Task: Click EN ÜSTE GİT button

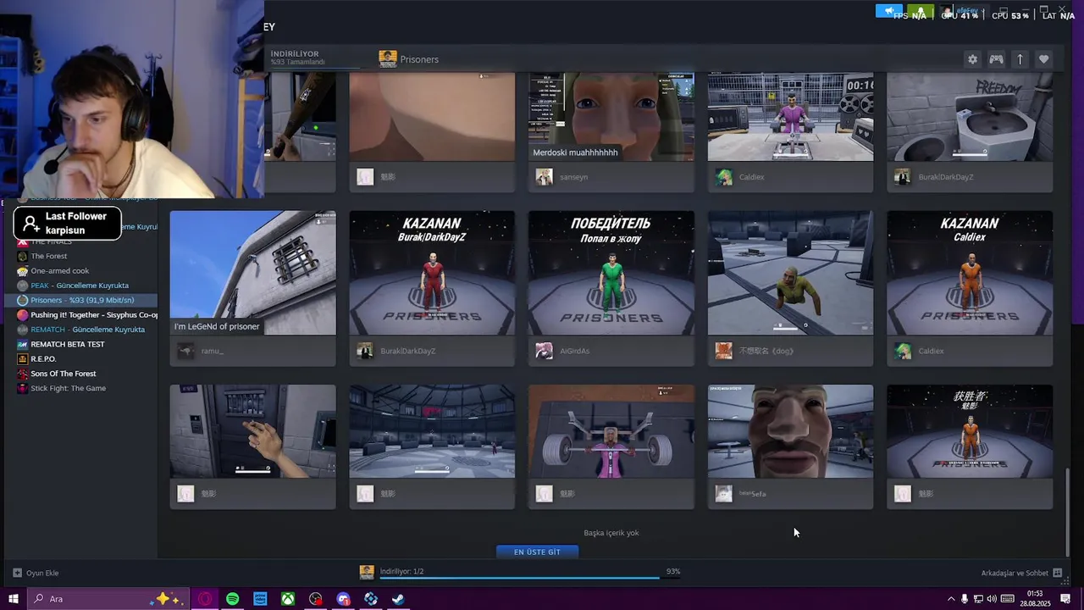Action: point(537,552)
